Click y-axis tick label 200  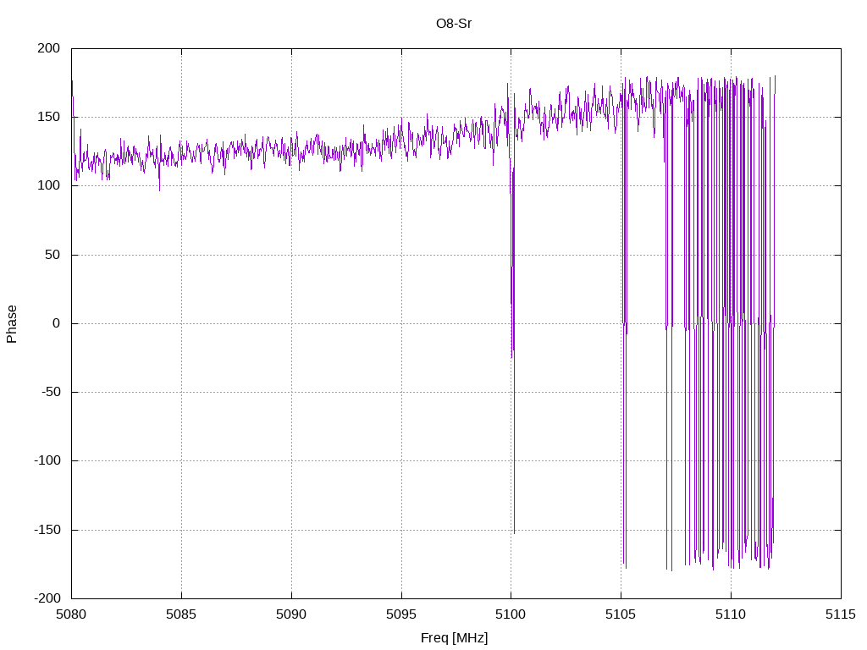point(48,48)
